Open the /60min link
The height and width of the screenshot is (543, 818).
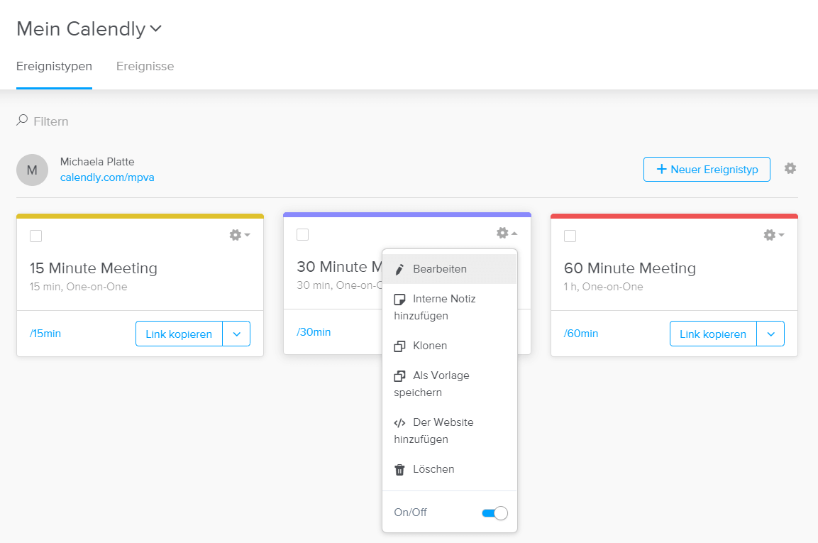tap(581, 333)
